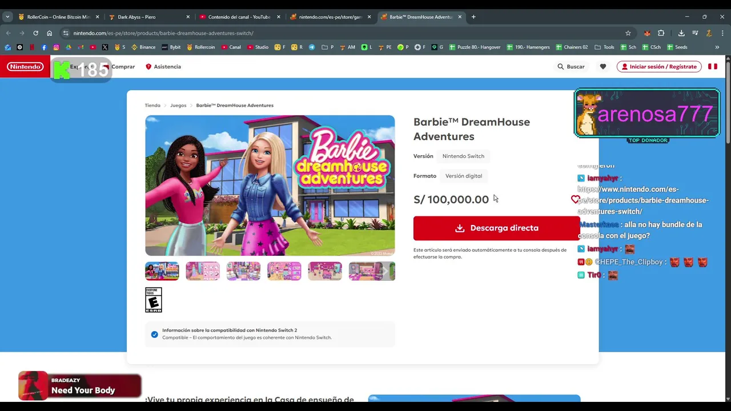Image resolution: width=731 pixels, height=411 pixels.
Task: Click the S/ 100,000.00 price text
Action: click(451, 199)
